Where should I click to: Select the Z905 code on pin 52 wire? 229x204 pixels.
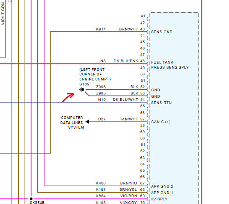[101, 87]
